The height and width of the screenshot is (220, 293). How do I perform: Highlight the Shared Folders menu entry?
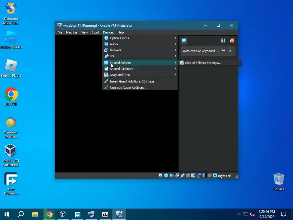140,63
